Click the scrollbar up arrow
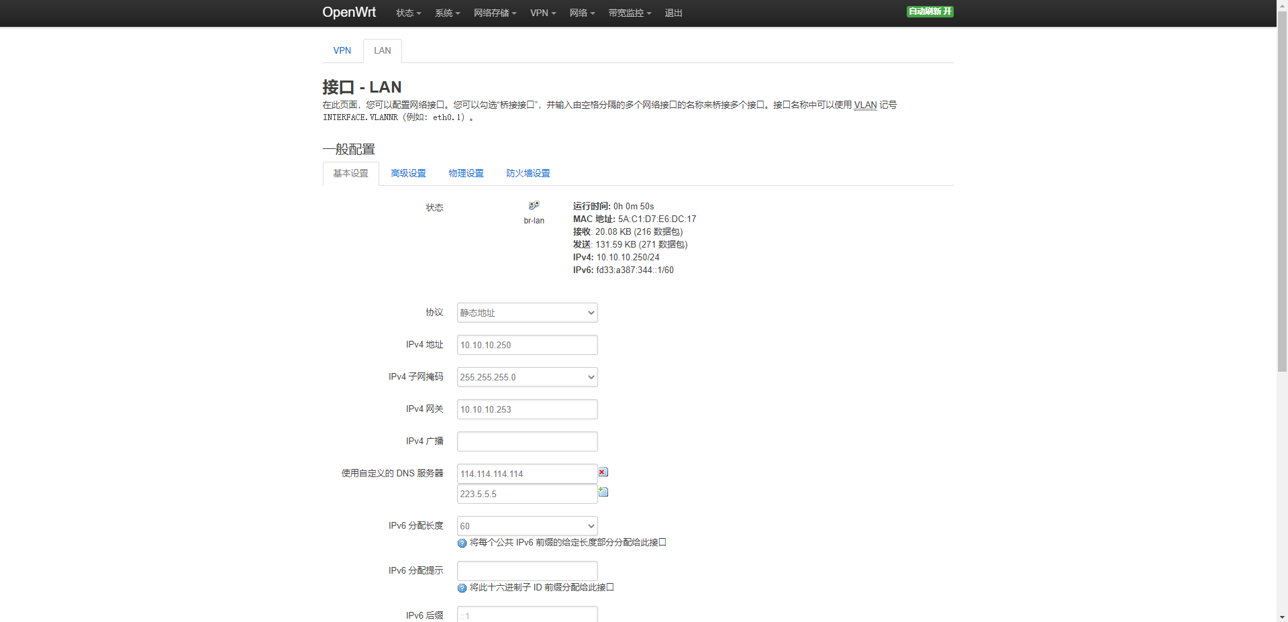 click(1282, 5)
